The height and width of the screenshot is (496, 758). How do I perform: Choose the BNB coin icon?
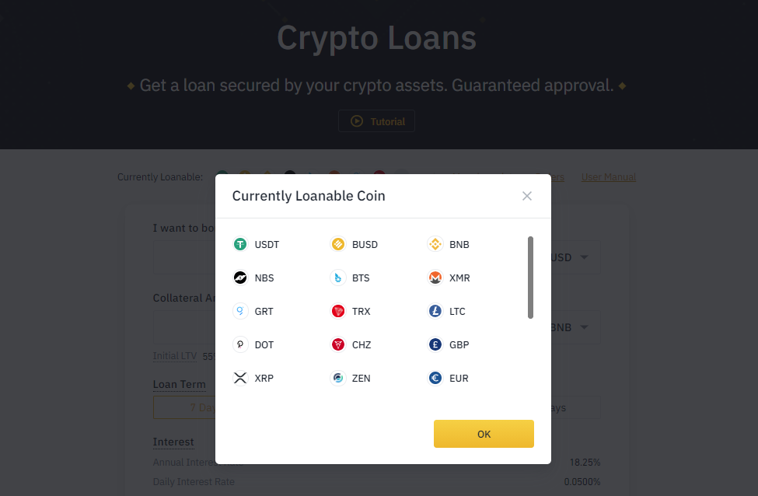point(435,244)
